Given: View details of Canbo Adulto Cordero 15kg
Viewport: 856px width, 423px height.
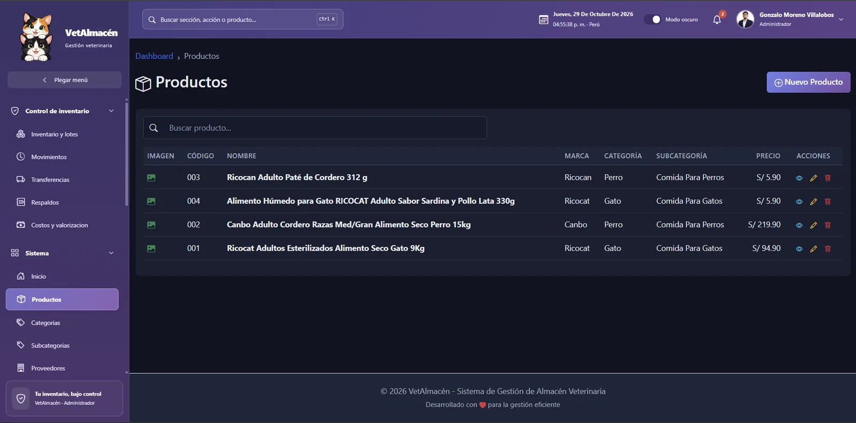Looking at the screenshot, I should 799,225.
